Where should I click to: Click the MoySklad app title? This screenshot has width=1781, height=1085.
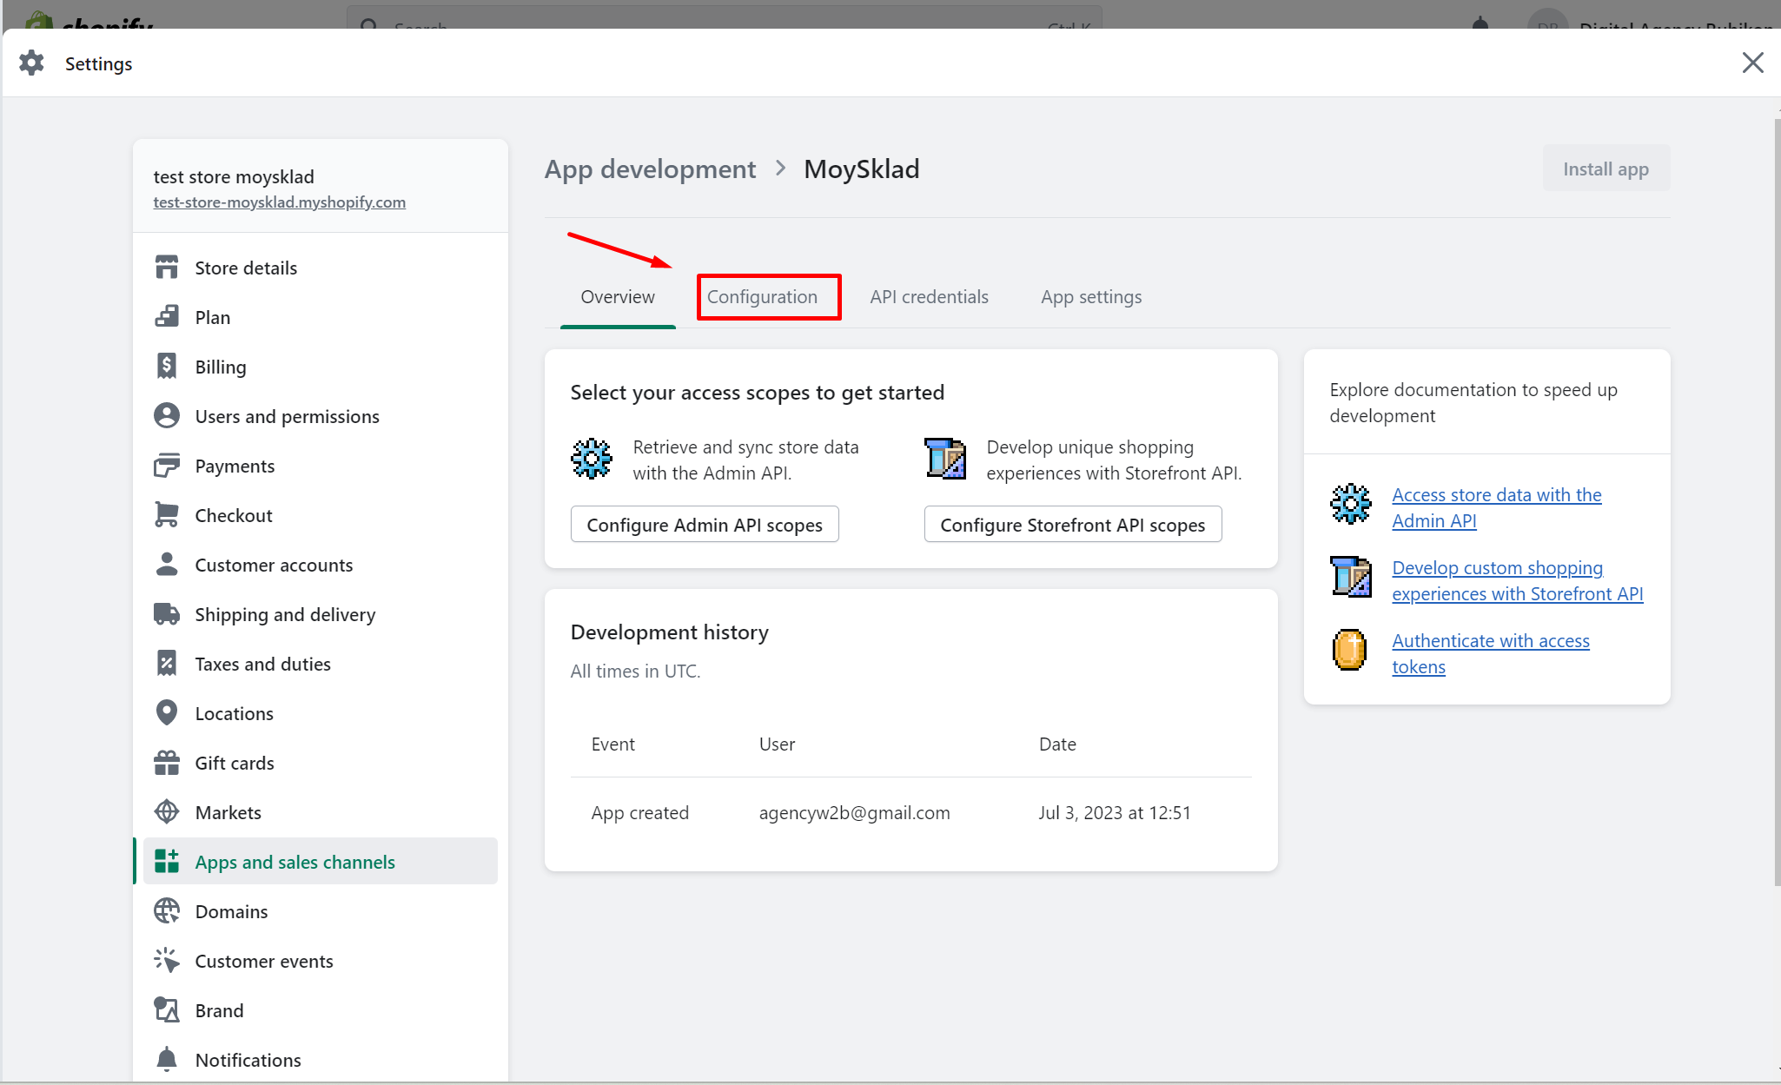point(861,169)
